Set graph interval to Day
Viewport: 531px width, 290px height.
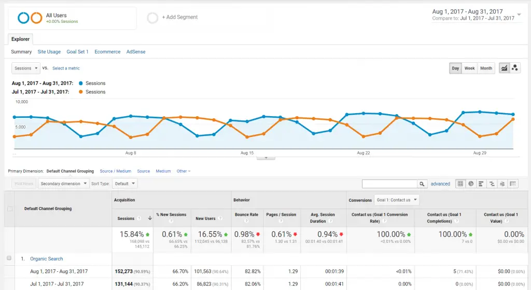(455, 68)
